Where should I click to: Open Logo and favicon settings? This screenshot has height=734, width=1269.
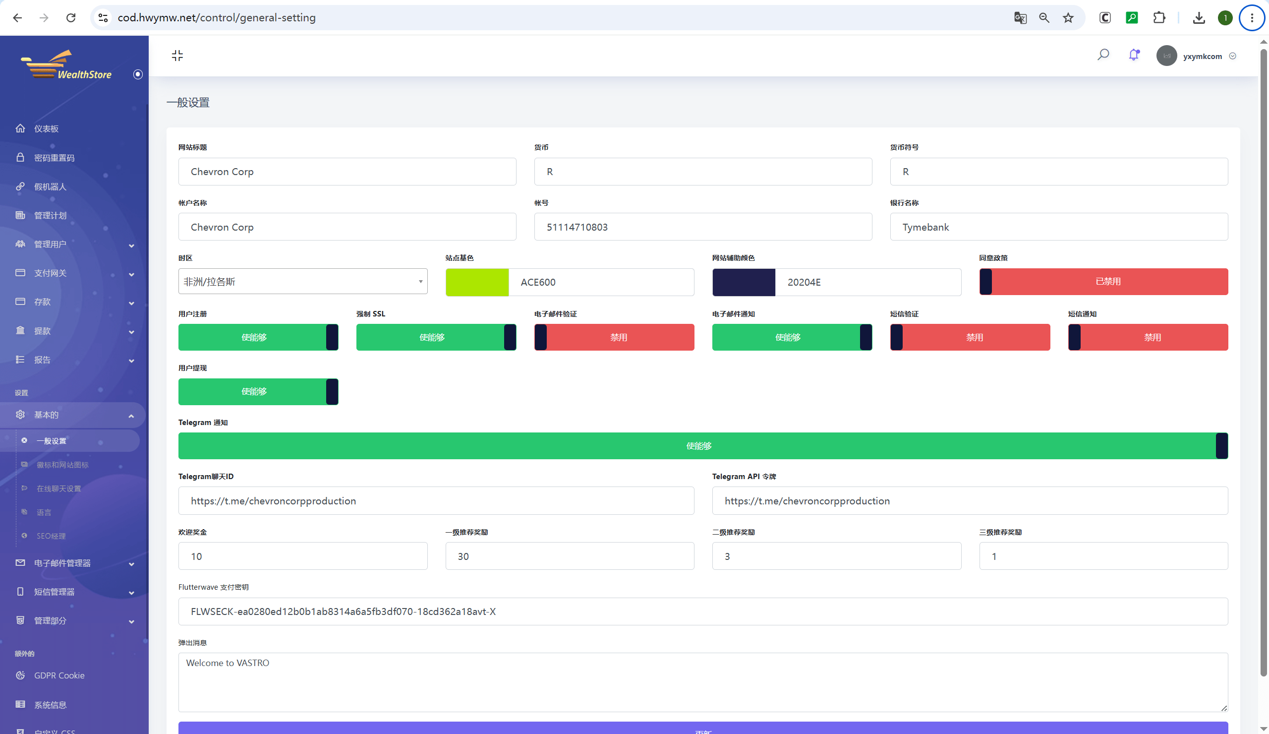pyautogui.click(x=62, y=465)
